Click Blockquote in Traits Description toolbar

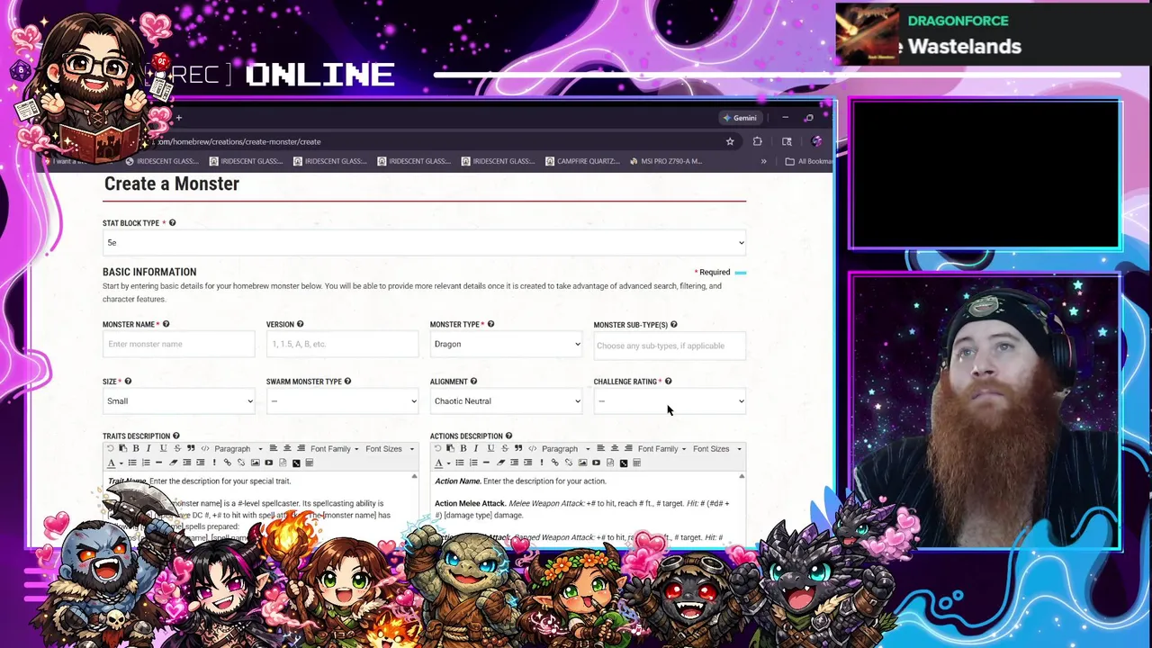(x=191, y=448)
